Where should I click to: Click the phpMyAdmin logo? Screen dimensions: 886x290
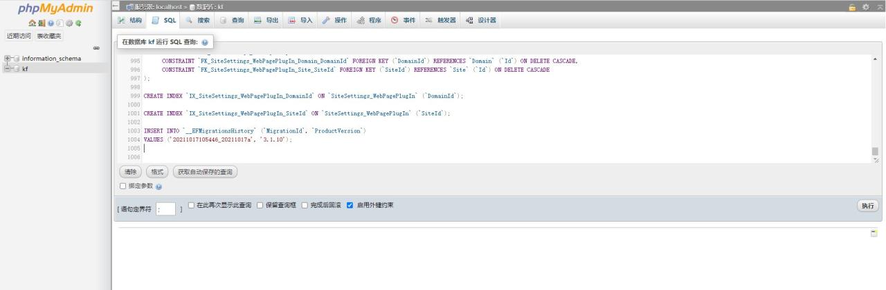55,9
